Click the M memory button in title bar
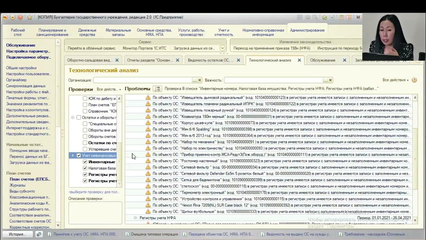 point(358,17)
